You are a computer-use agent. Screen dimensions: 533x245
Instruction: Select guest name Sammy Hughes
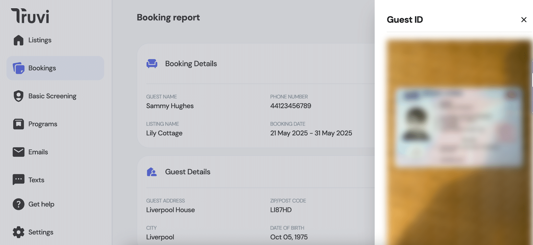(170, 106)
